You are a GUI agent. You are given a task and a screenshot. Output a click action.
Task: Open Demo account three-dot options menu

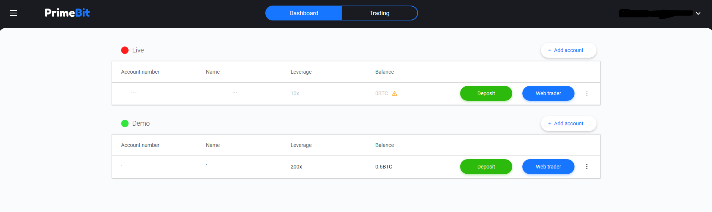pos(586,167)
